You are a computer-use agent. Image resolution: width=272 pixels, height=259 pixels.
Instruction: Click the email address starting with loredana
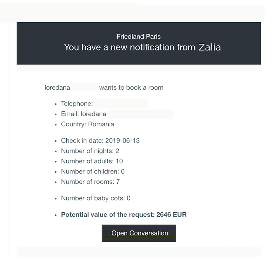94,114
